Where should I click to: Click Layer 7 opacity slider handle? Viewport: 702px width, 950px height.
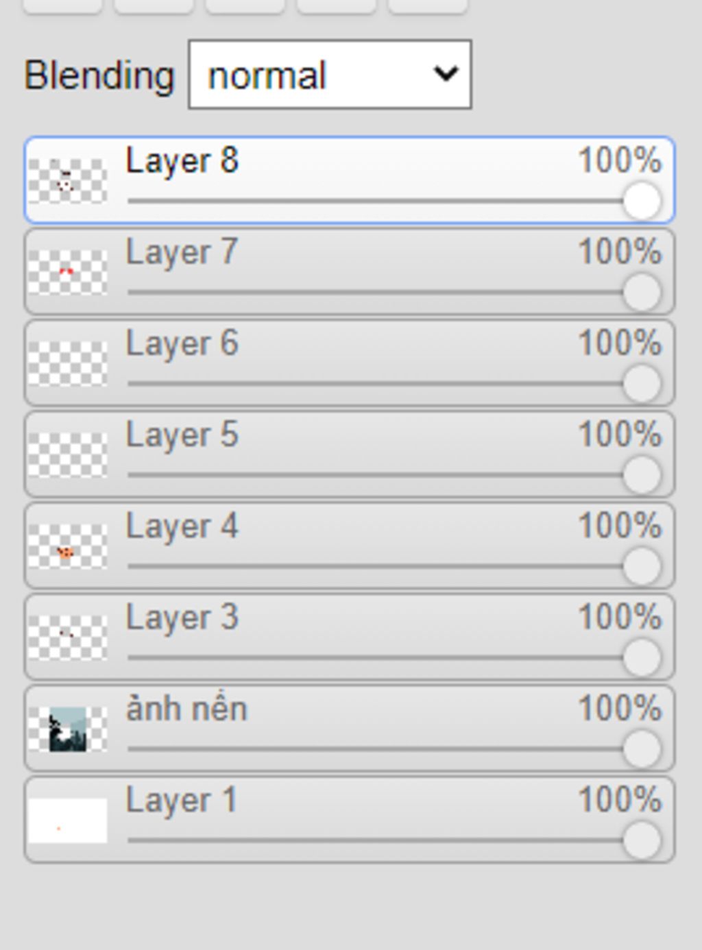point(642,293)
